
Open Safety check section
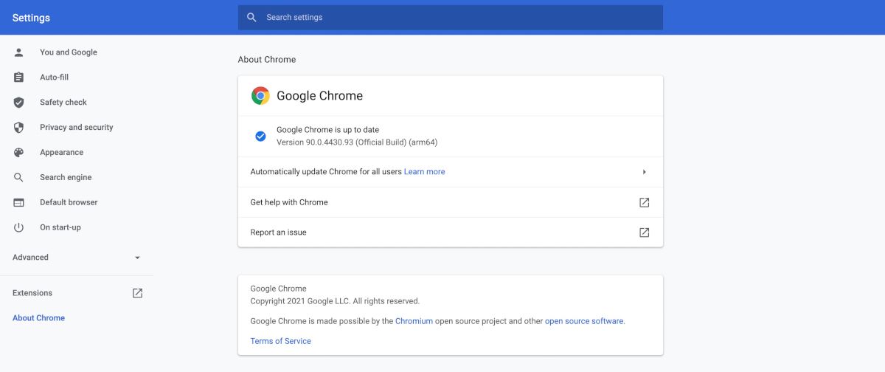tap(63, 103)
